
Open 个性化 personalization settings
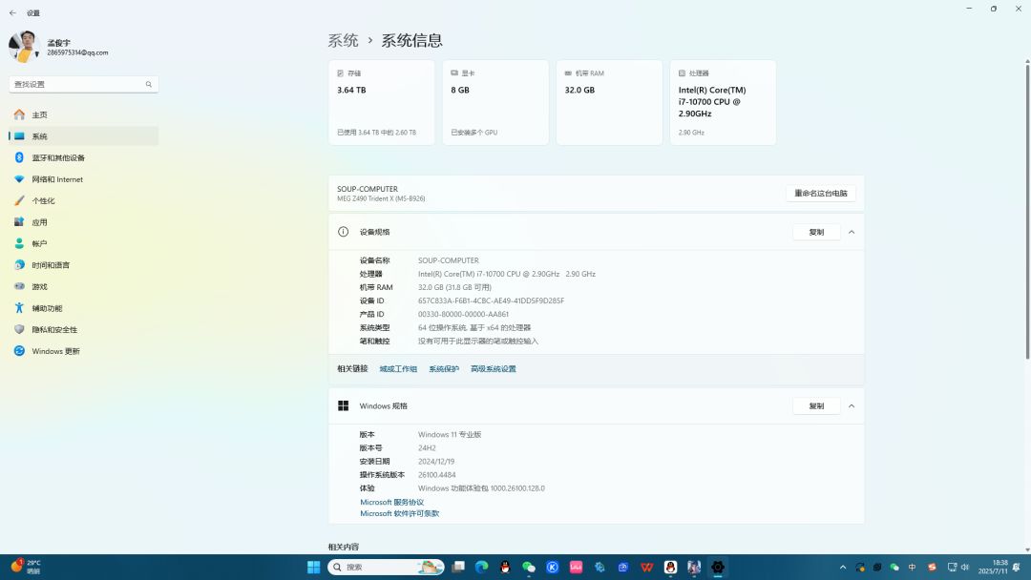(83, 201)
